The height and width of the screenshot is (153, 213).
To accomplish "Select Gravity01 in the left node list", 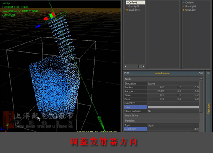I will pos(134,6).
